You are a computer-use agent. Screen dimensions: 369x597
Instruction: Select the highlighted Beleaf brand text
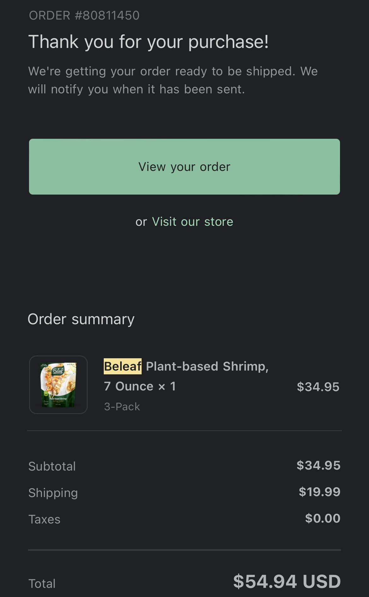[x=122, y=366]
